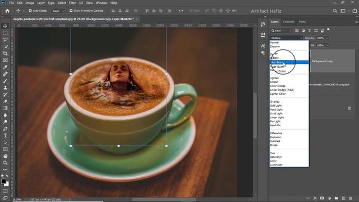The height and width of the screenshot is (202, 359).
Task: Select the Background copy layer
Action: pyautogui.click(x=333, y=61)
